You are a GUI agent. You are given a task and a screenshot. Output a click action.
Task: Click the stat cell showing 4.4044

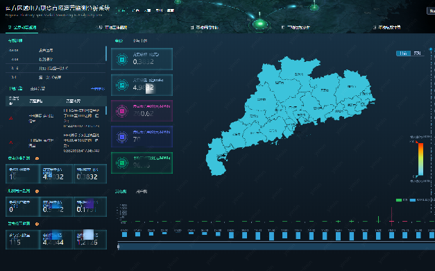coord(56,239)
